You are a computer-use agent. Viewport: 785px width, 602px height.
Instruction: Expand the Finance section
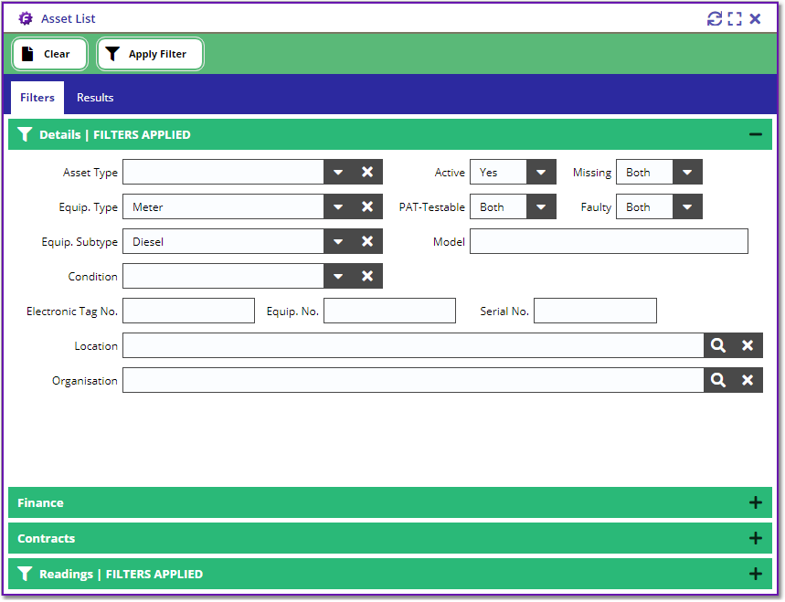pos(756,503)
